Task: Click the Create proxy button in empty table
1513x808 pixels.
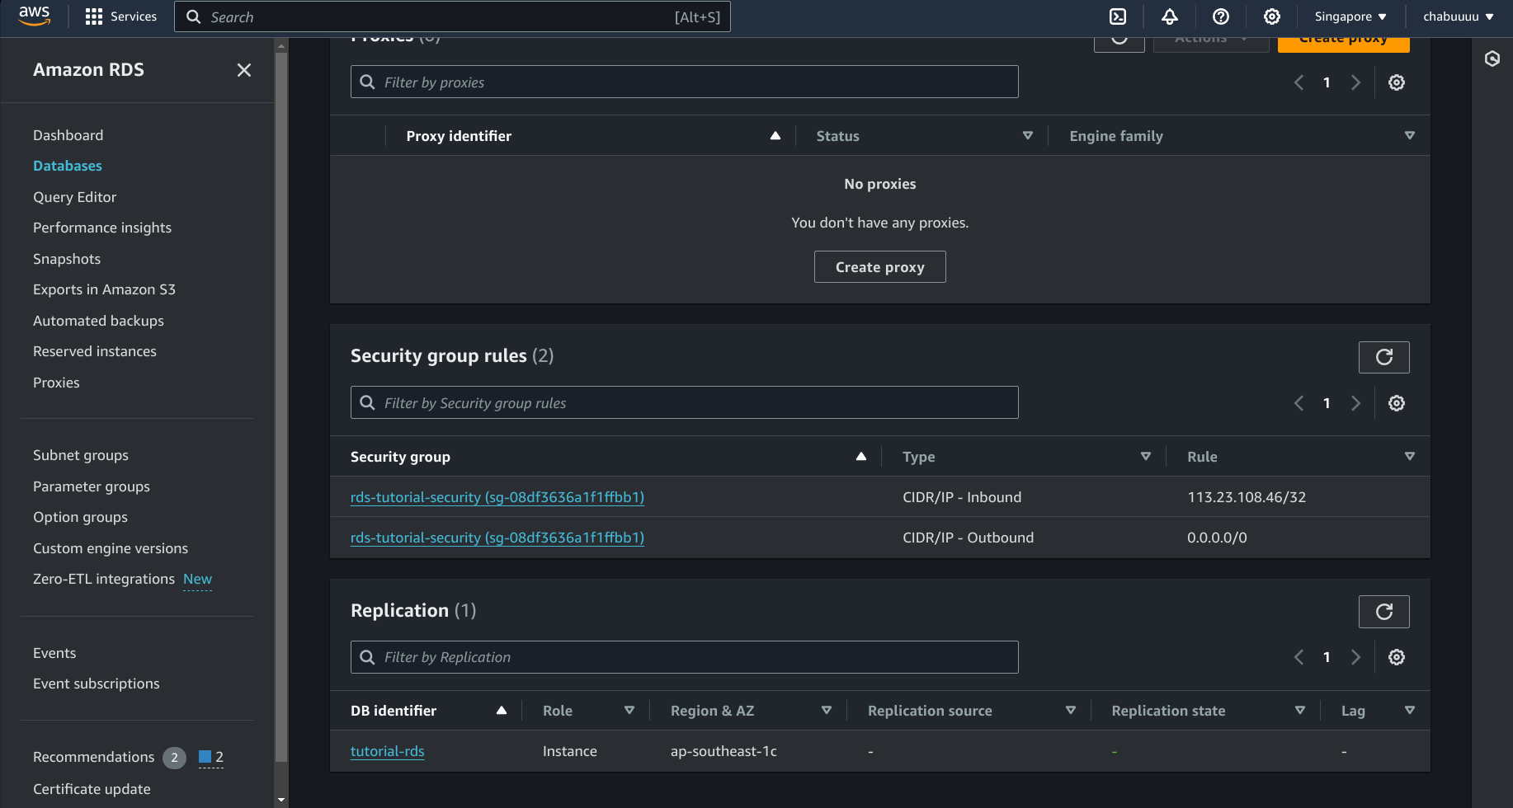Action: coord(879,267)
